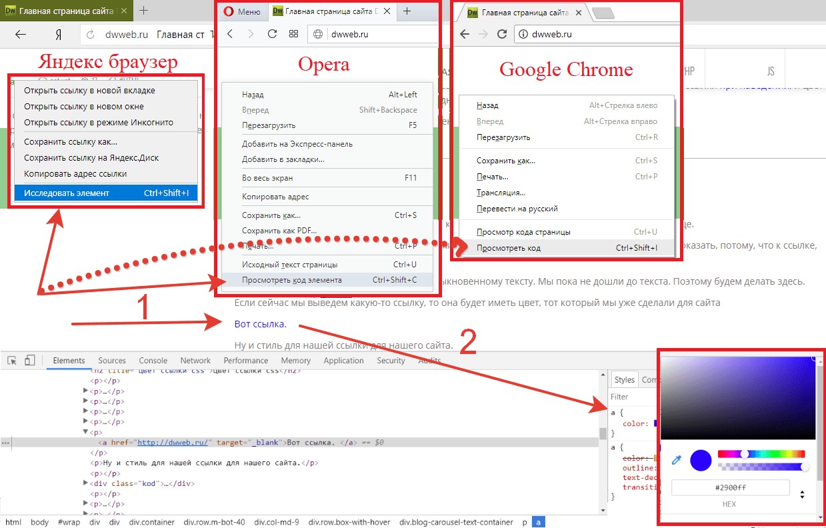The image size is (826, 528).
Task: Activate the DevTools element inspector cursor icon
Action: click(12, 361)
